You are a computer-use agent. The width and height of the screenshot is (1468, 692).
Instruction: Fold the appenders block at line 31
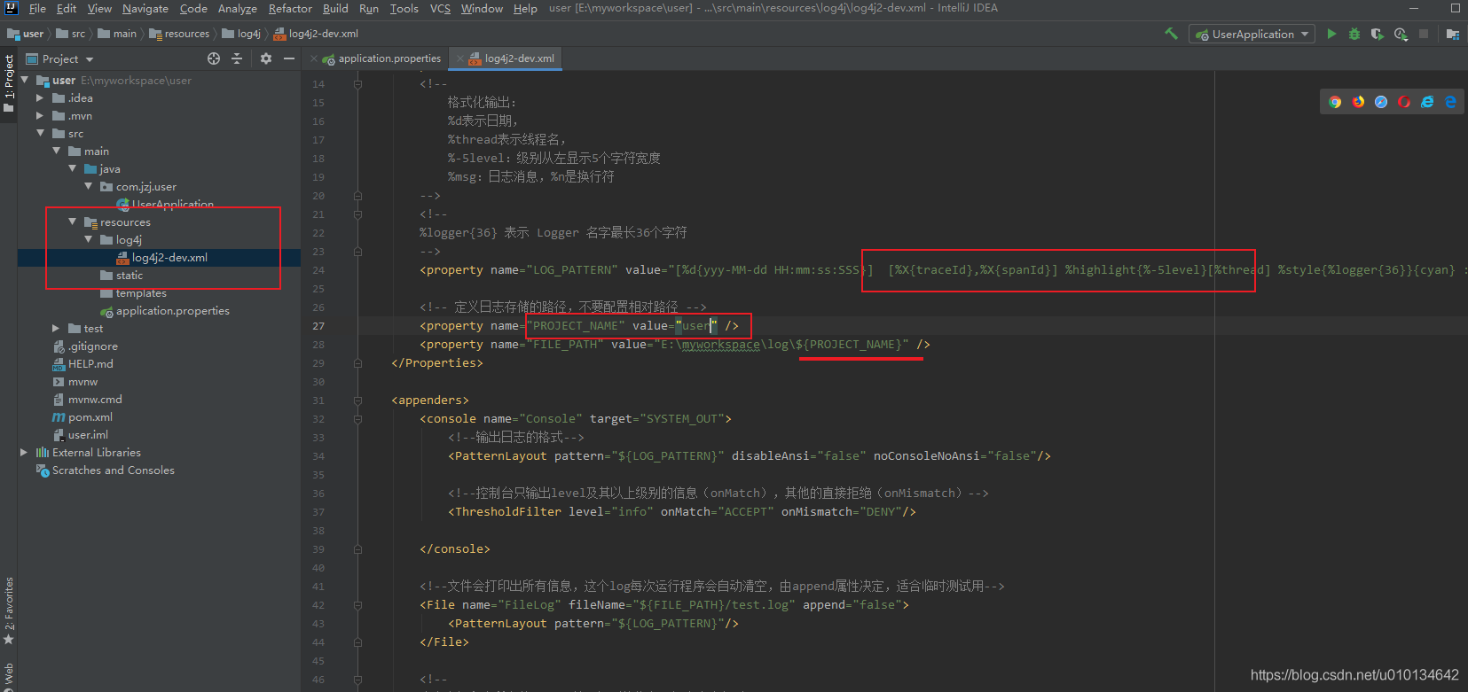coord(357,400)
